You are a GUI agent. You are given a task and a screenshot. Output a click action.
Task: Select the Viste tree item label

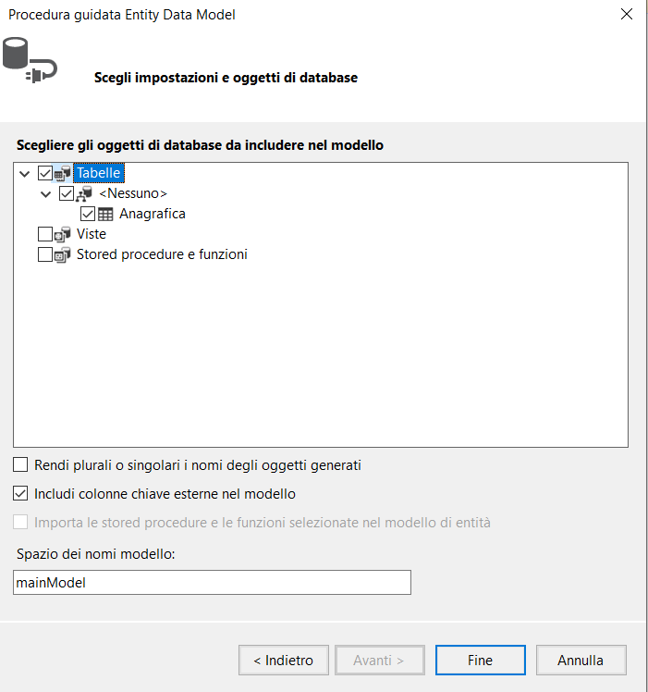[92, 234]
